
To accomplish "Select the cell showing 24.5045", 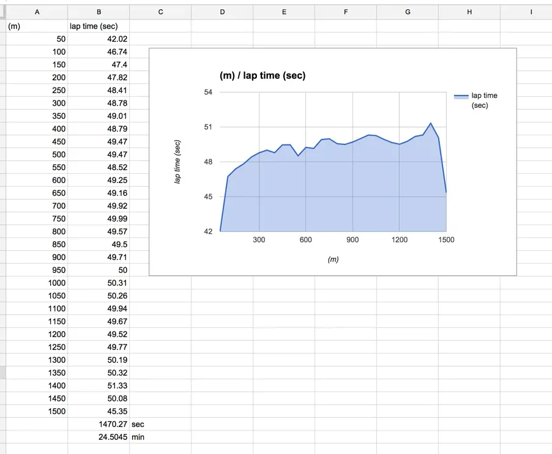I will click(99, 437).
